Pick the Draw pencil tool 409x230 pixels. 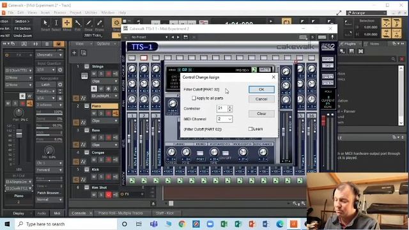88,24
